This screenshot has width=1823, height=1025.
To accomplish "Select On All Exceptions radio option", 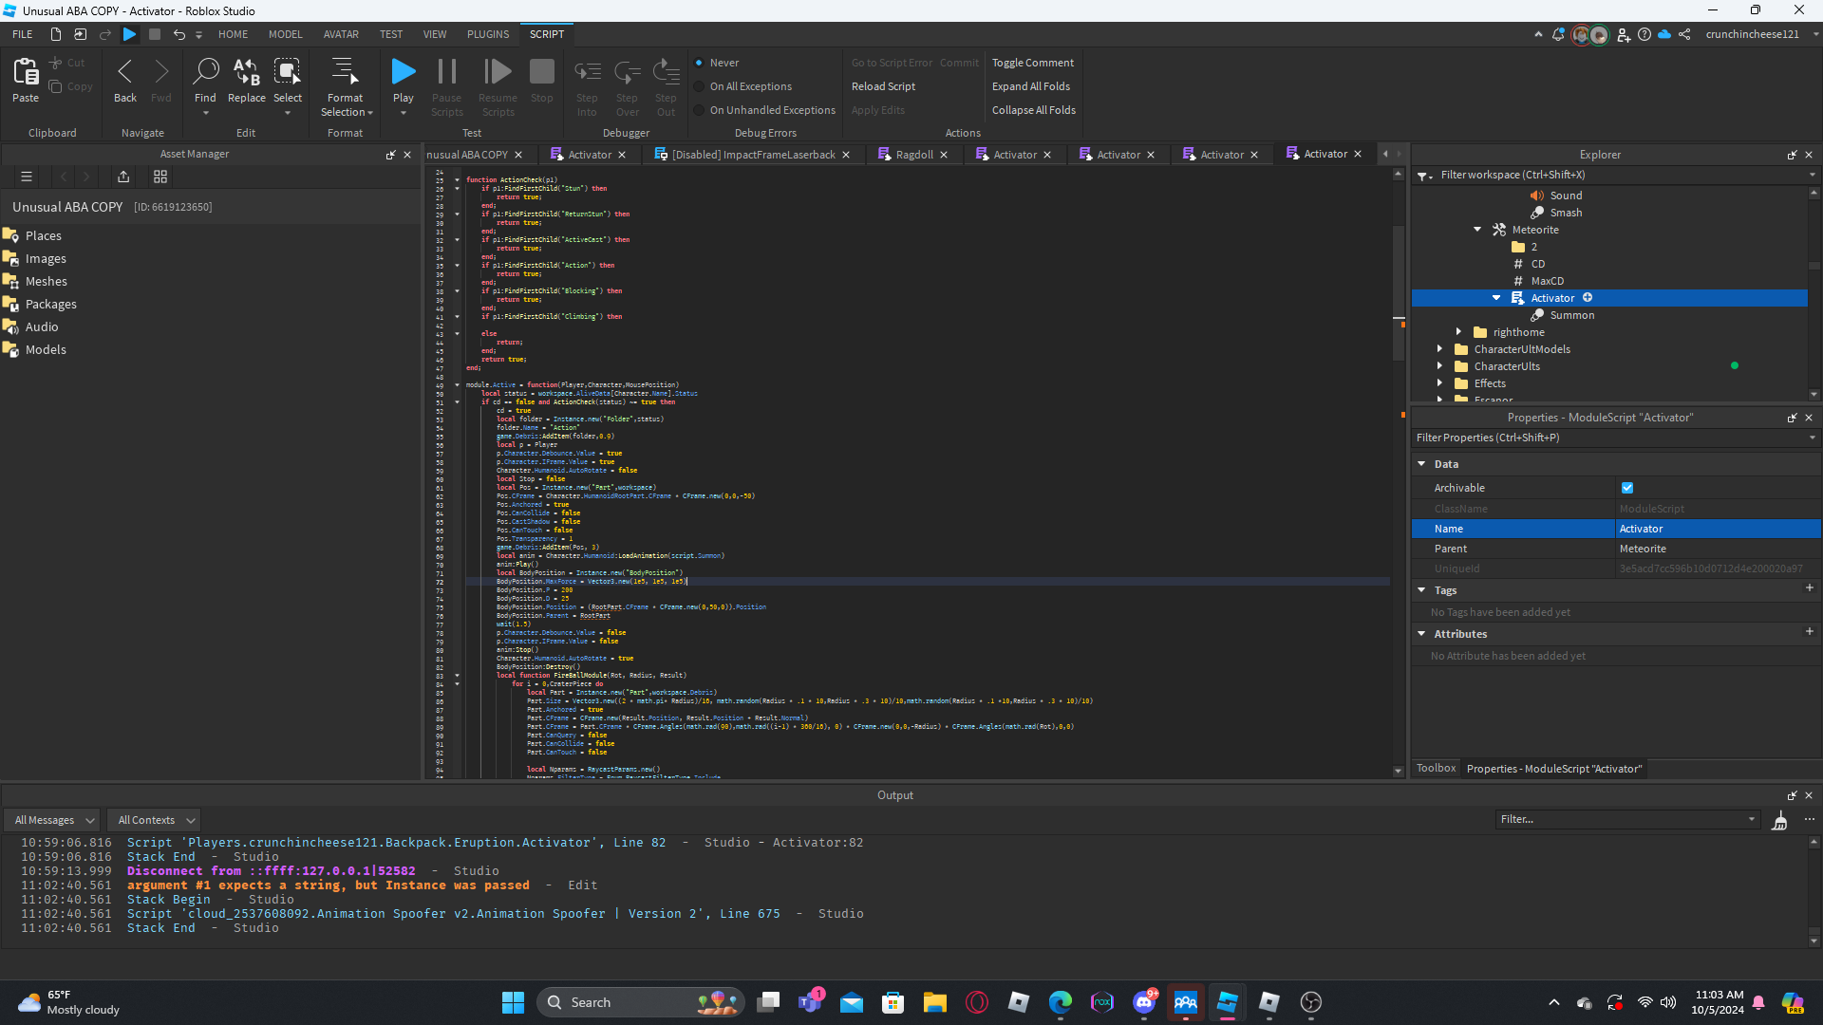I will 700,86.
